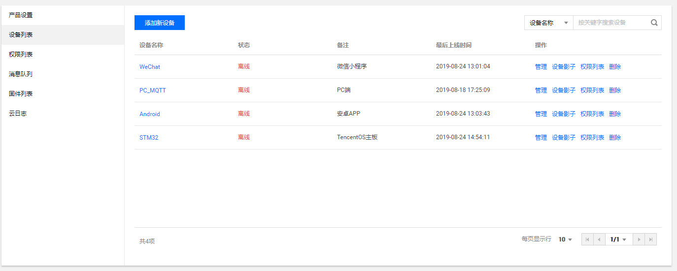Open 消息队列 in the sidebar
This screenshot has height=271, width=677.
[62, 74]
